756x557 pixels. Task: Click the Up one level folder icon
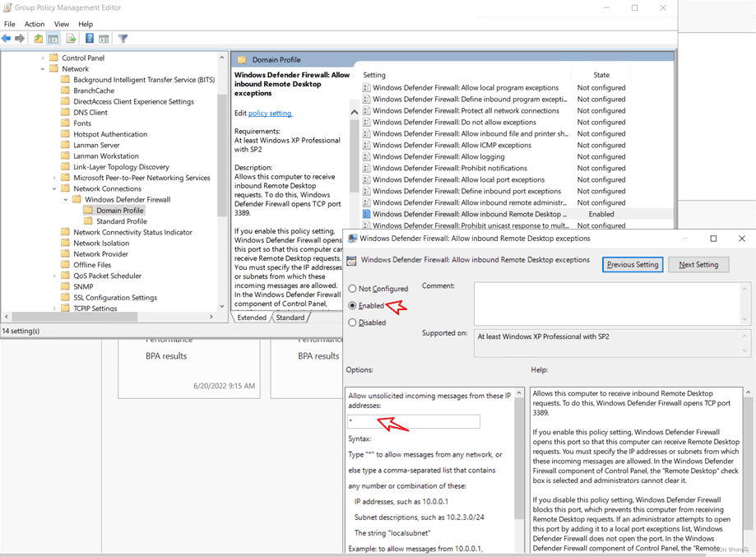[x=38, y=39]
